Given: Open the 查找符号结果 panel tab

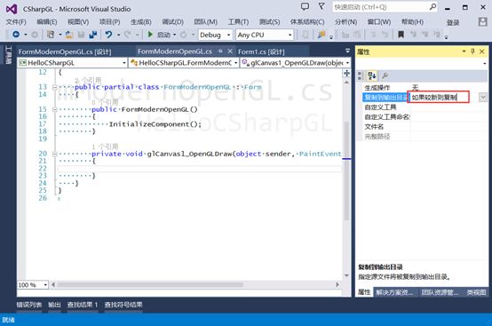Looking at the screenshot, I should point(123,305).
